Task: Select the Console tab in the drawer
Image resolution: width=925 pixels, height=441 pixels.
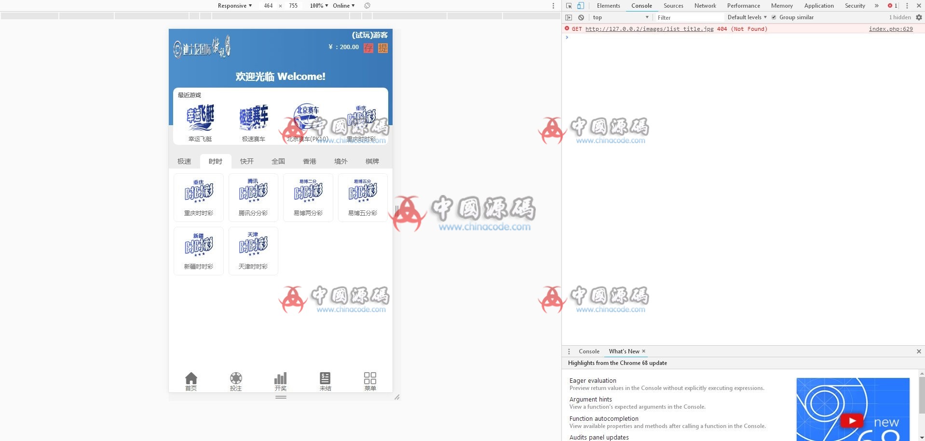Action: point(589,351)
